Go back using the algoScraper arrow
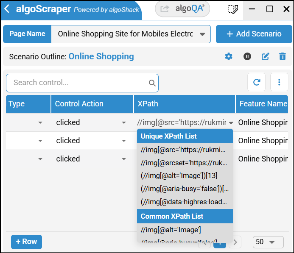 pyautogui.click(x=7, y=9)
